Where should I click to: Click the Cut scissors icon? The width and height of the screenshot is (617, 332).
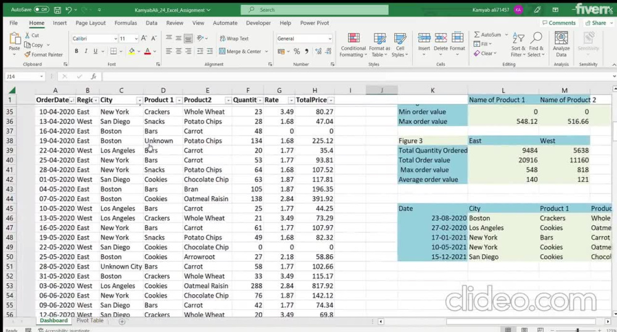tap(27, 35)
